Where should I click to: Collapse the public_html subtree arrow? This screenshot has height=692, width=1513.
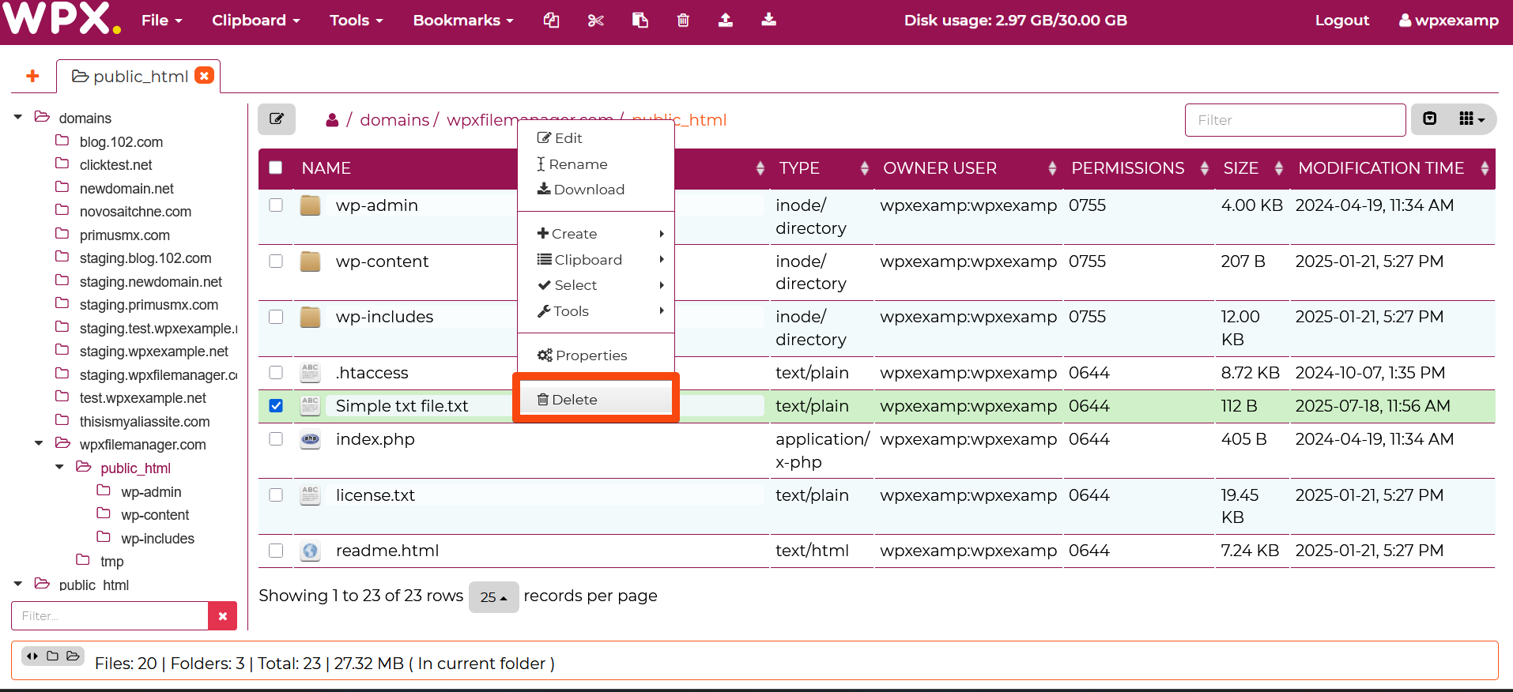coord(59,468)
